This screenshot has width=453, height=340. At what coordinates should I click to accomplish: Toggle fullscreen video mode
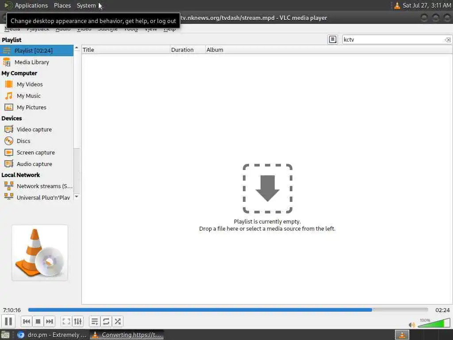coord(66,321)
